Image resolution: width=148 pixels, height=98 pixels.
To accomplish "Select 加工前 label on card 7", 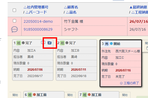I will 96,95.
